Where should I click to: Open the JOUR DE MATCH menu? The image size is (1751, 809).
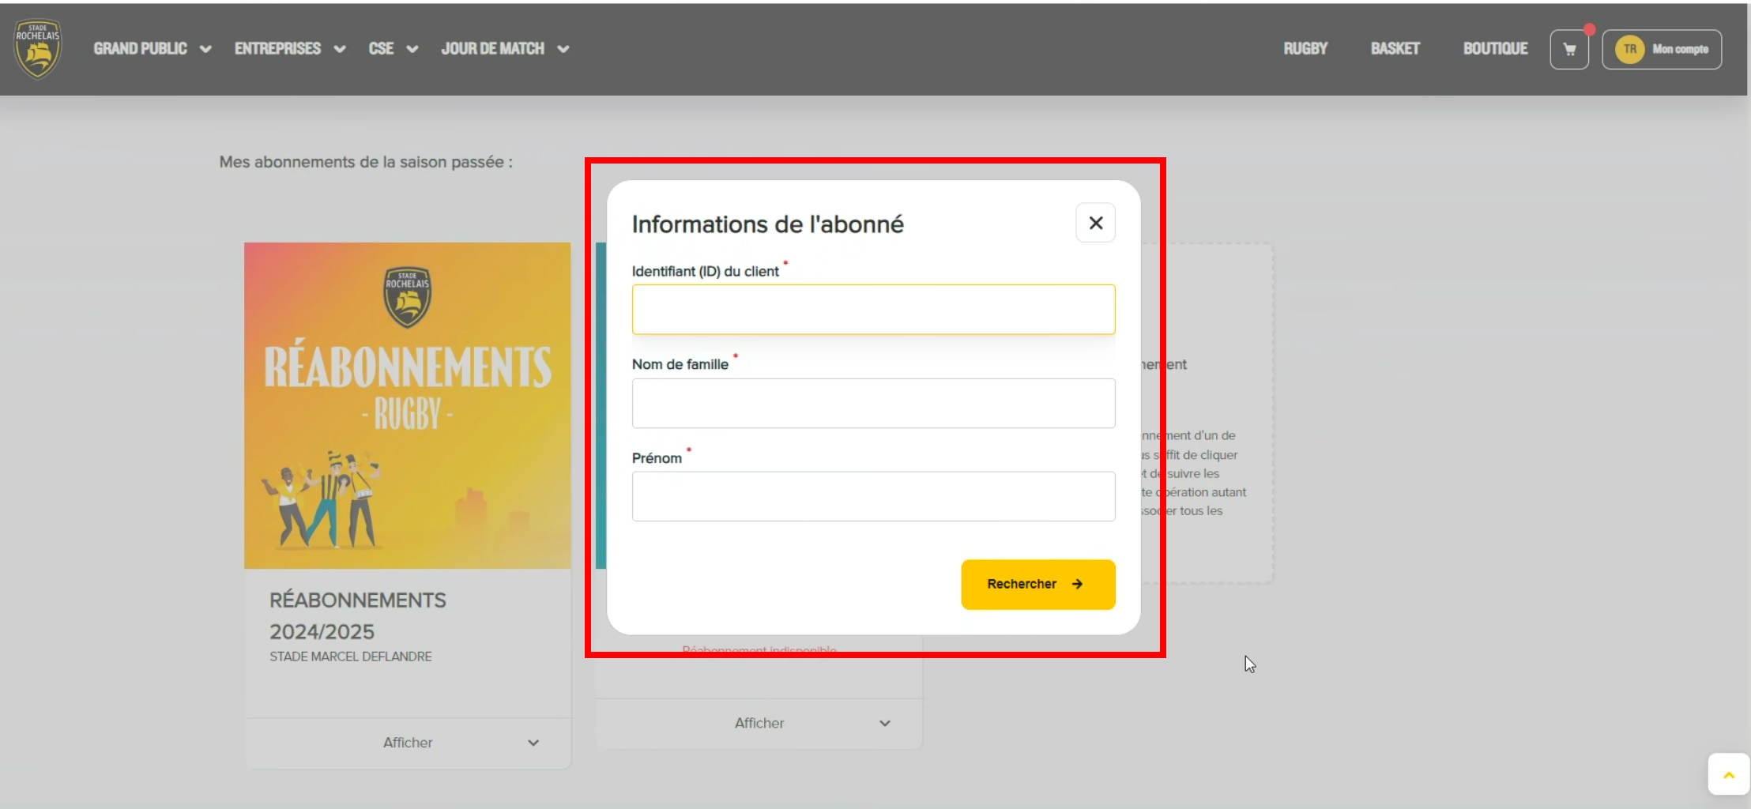pyautogui.click(x=505, y=49)
